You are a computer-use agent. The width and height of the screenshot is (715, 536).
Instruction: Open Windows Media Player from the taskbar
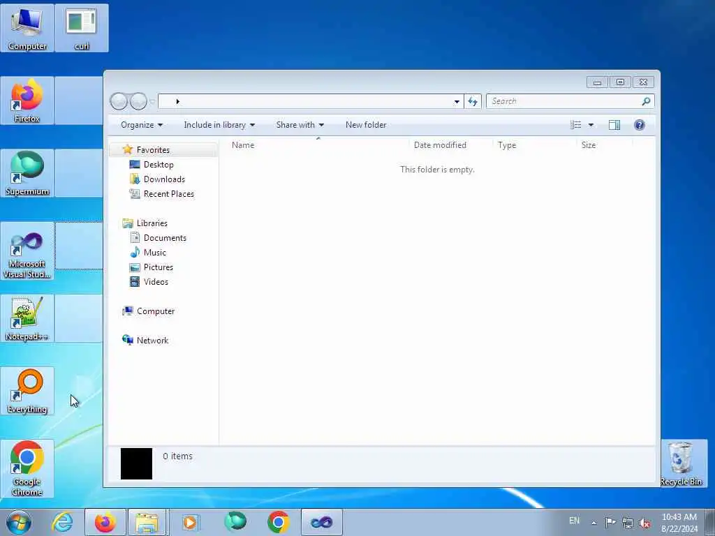(x=190, y=522)
